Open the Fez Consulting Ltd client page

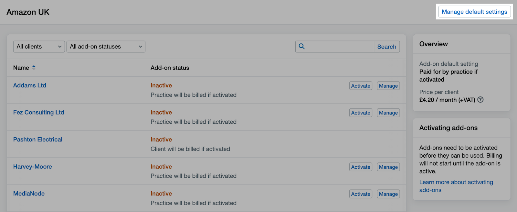[38, 112]
